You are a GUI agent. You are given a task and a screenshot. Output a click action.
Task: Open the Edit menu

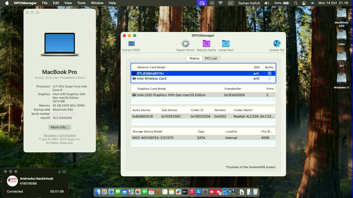click(x=56, y=3)
